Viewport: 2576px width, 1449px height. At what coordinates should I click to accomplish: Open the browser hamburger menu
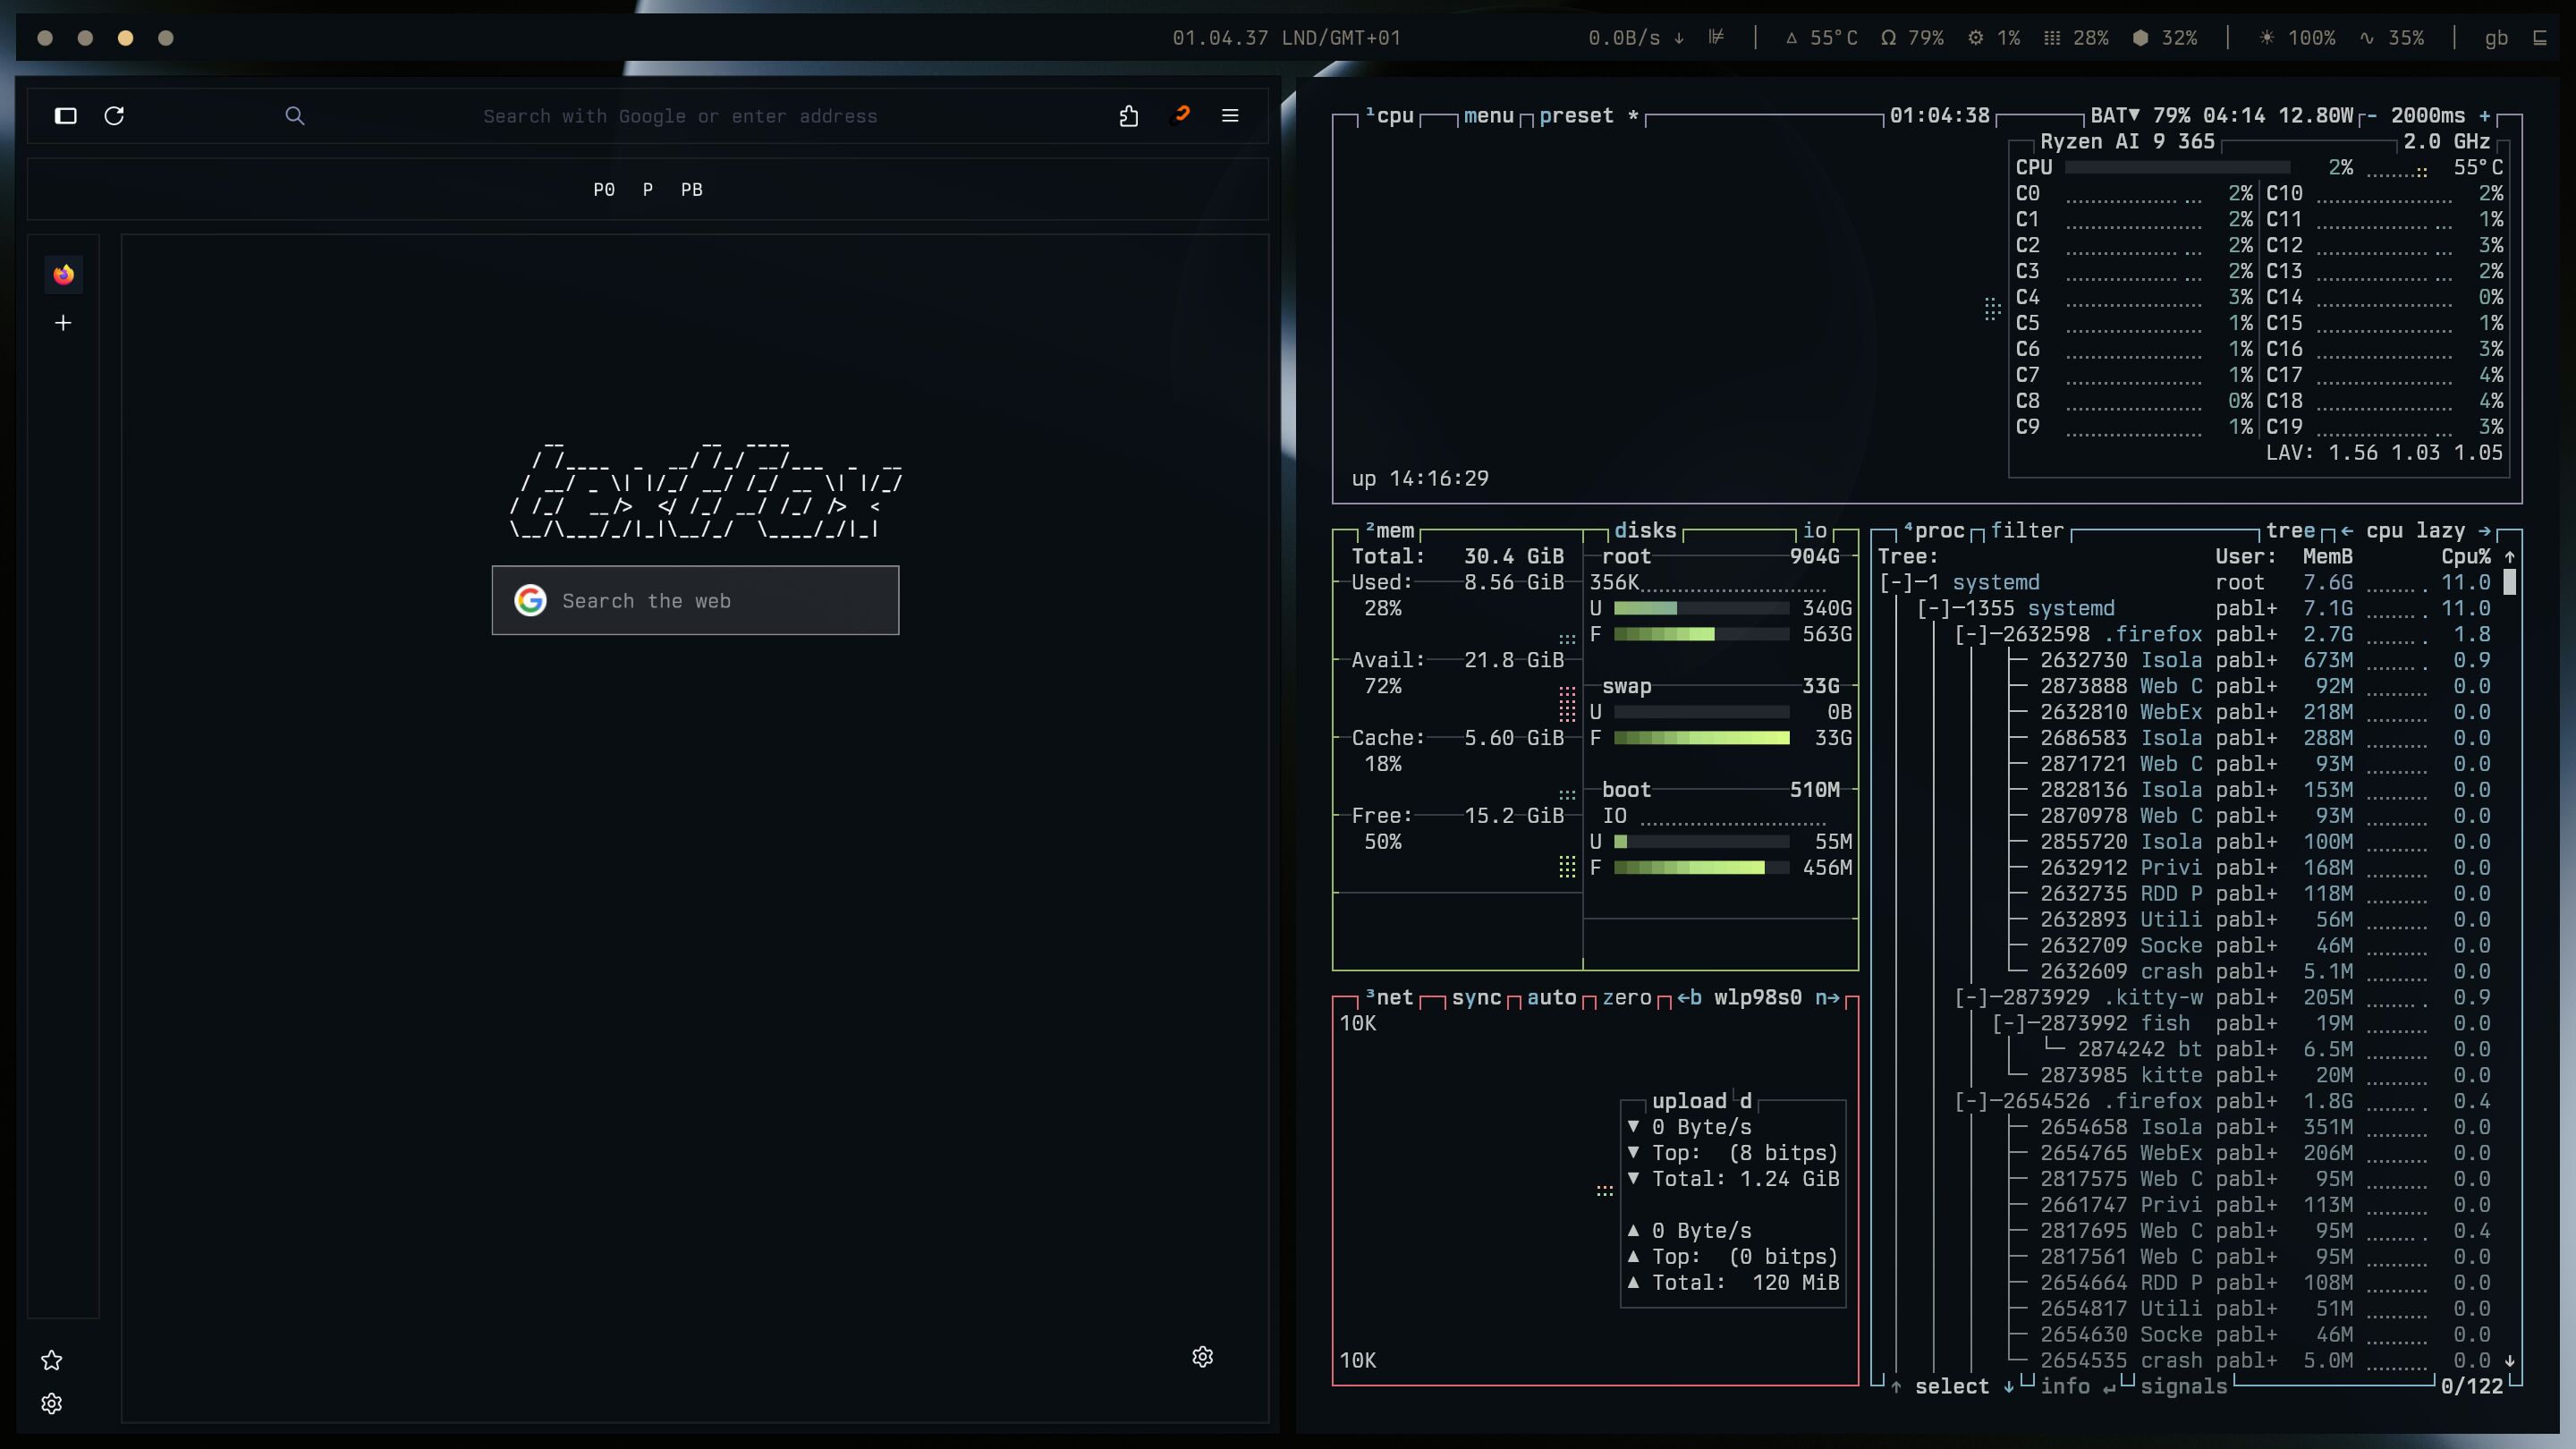(x=1230, y=116)
